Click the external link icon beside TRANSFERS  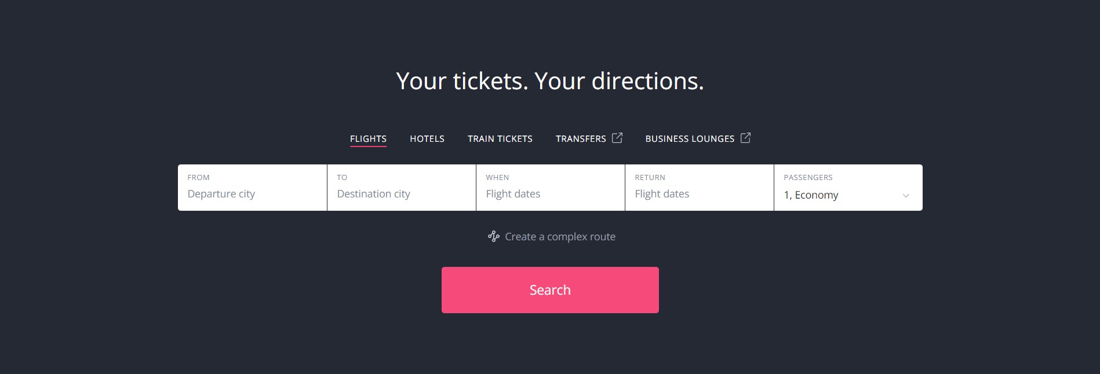pyautogui.click(x=616, y=138)
